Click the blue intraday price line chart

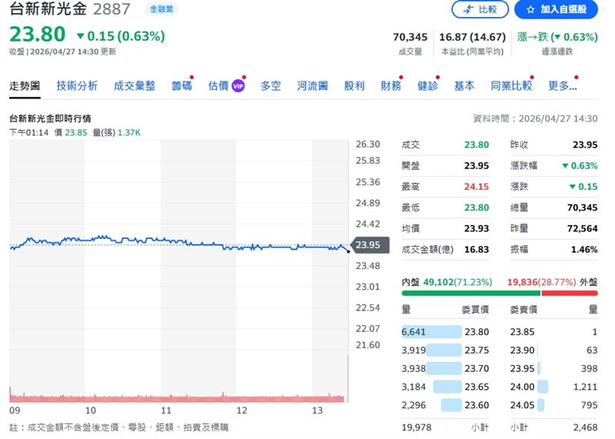(179, 243)
